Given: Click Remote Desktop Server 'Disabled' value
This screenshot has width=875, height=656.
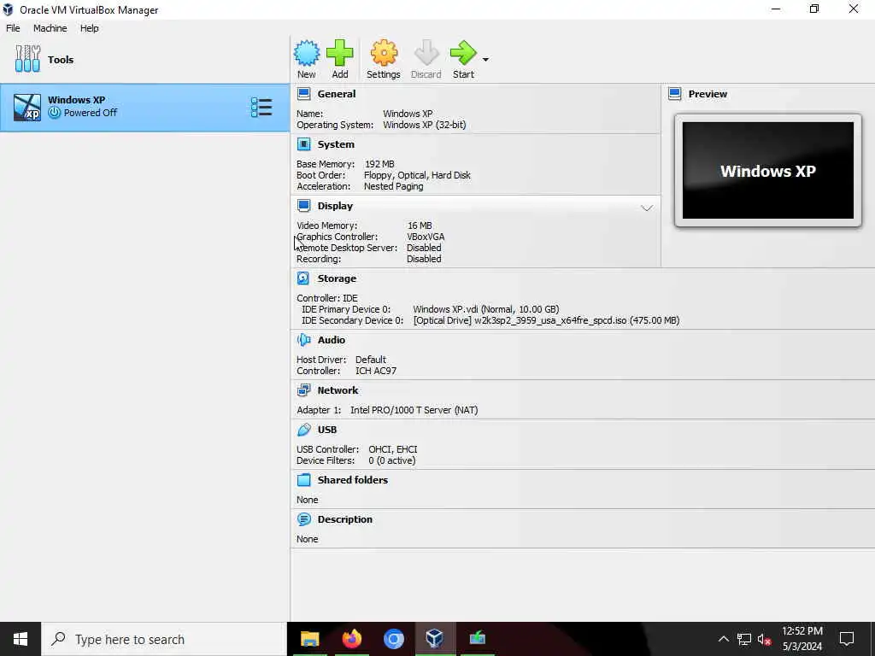Looking at the screenshot, I should (x=424, y=248).
